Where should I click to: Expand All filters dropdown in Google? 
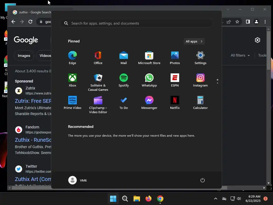pos(240,56)
